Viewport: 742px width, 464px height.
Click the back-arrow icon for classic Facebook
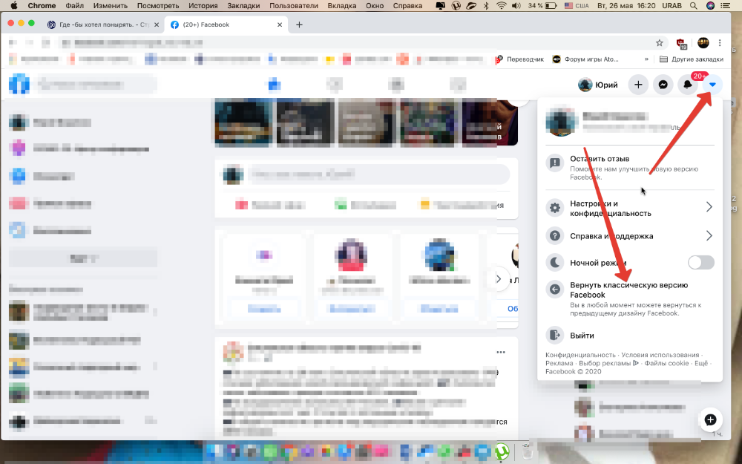pyautogui.click(x=554, y=289)
